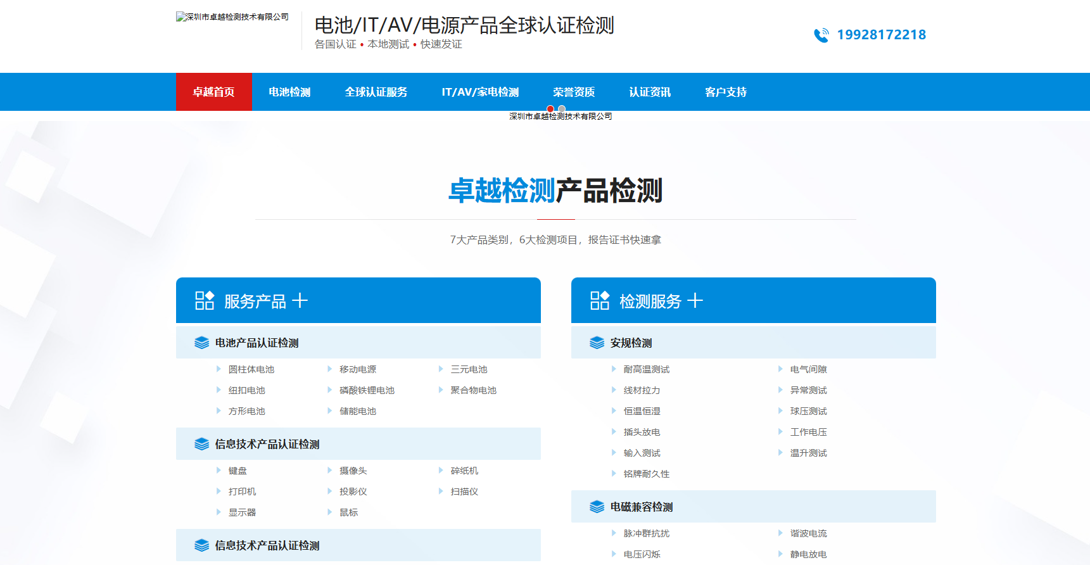
Task: Go to 卓越首页 in navigation bar
Action: pyautogui.click(x=213, y=92)
